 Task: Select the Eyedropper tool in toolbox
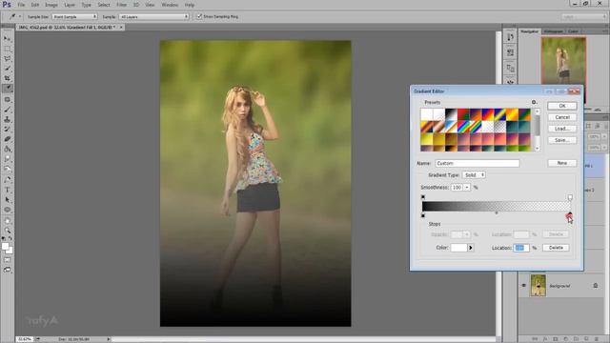coord(7,89)
